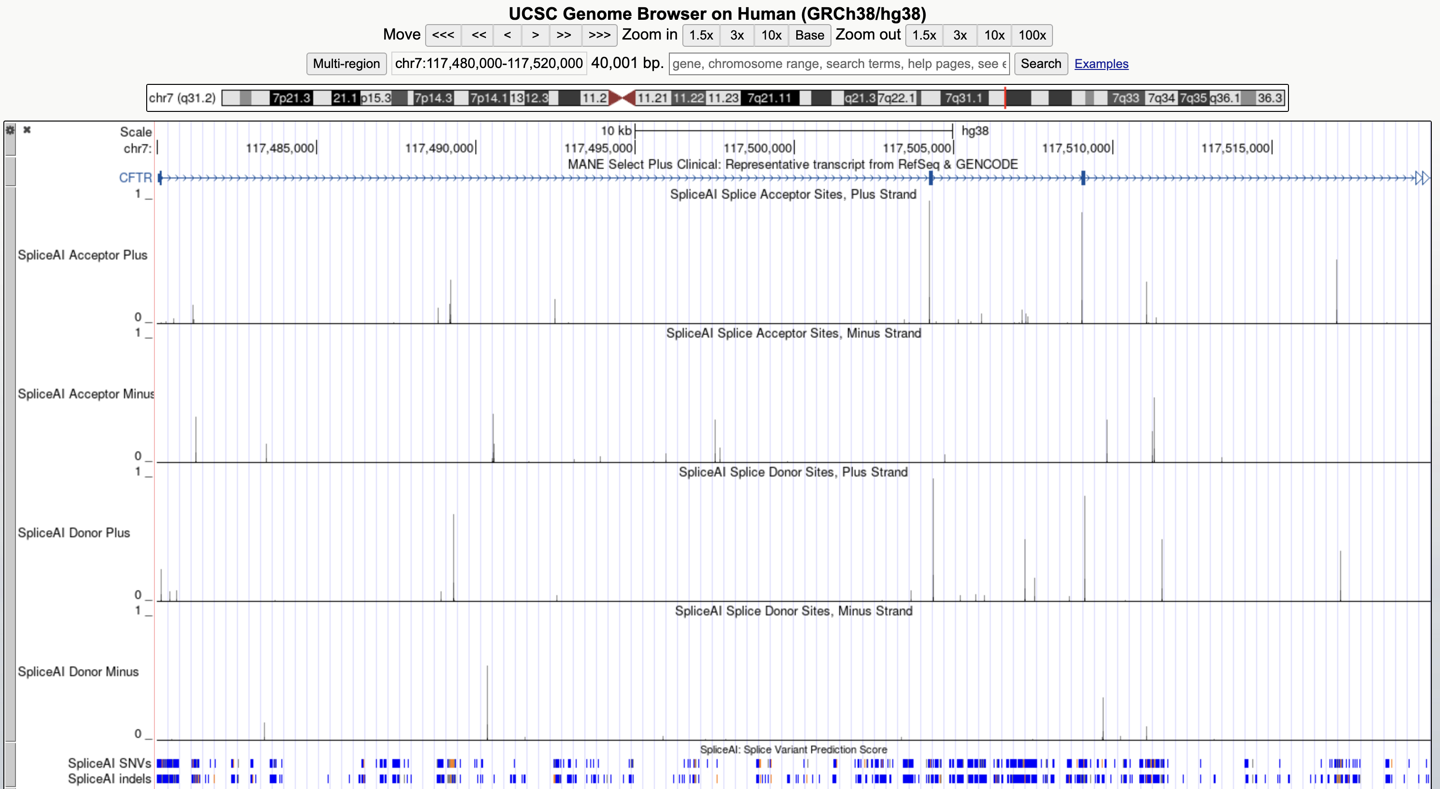This screenshot has width=1440, height=789.
Task: Open the Examples link
Action: click(x=1101, y=63)
